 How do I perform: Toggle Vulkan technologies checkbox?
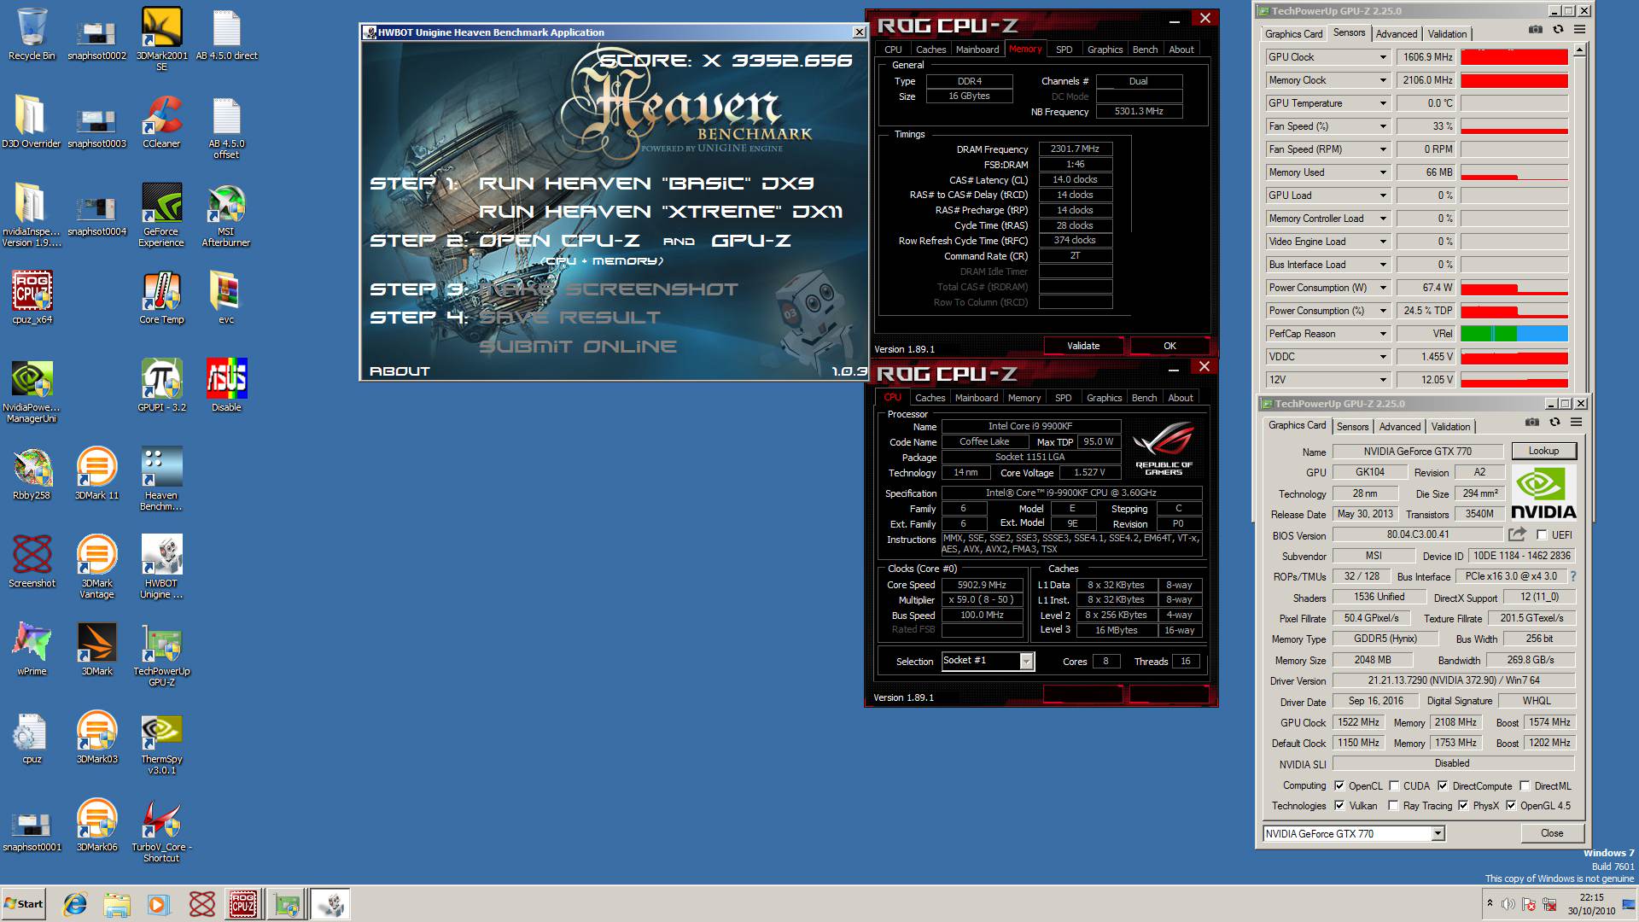(1339, 806)
